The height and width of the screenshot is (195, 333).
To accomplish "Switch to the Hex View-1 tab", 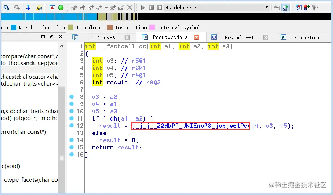I will (x=239, y=38).
